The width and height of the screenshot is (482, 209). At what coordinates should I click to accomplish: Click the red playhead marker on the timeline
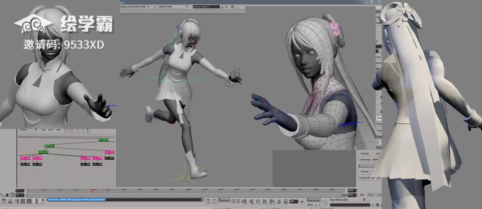pos(91,190)
